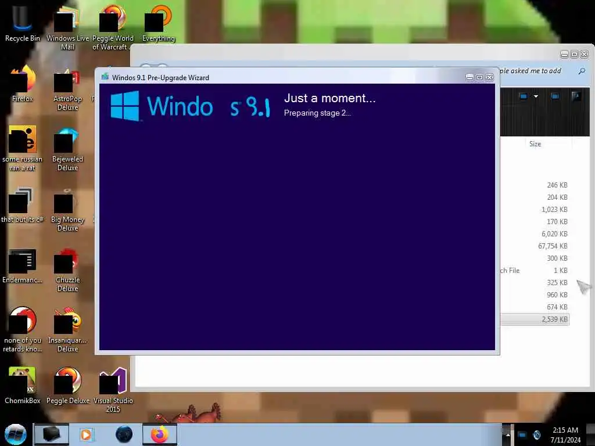The image size is (595, 446).
Task: Minimize the Windos 9.1 Pre-Upgrade Wizard
Action: coord(469,77)
